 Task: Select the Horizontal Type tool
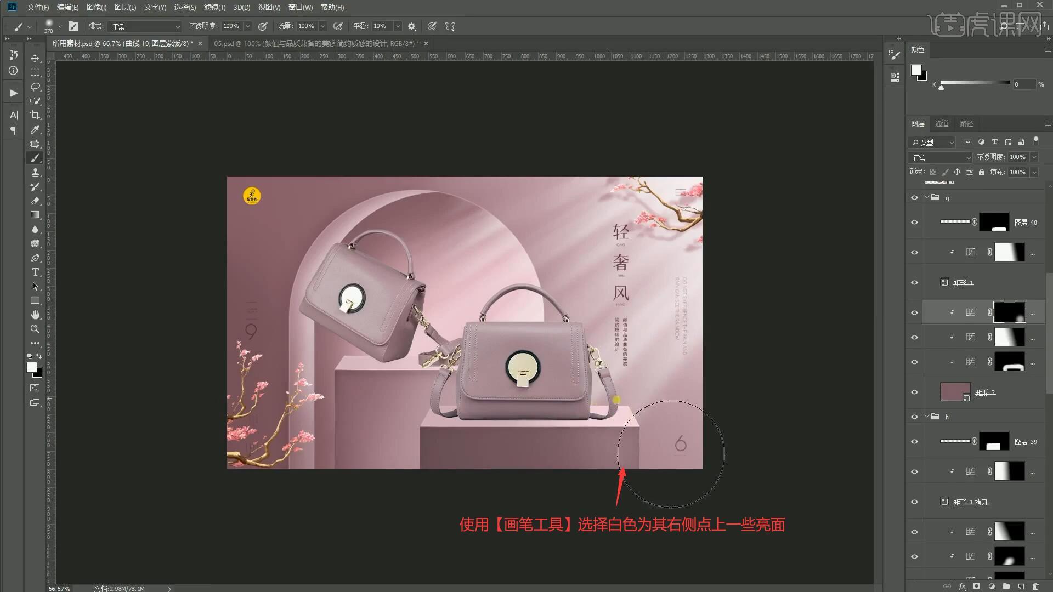click(x=35, y=272)
